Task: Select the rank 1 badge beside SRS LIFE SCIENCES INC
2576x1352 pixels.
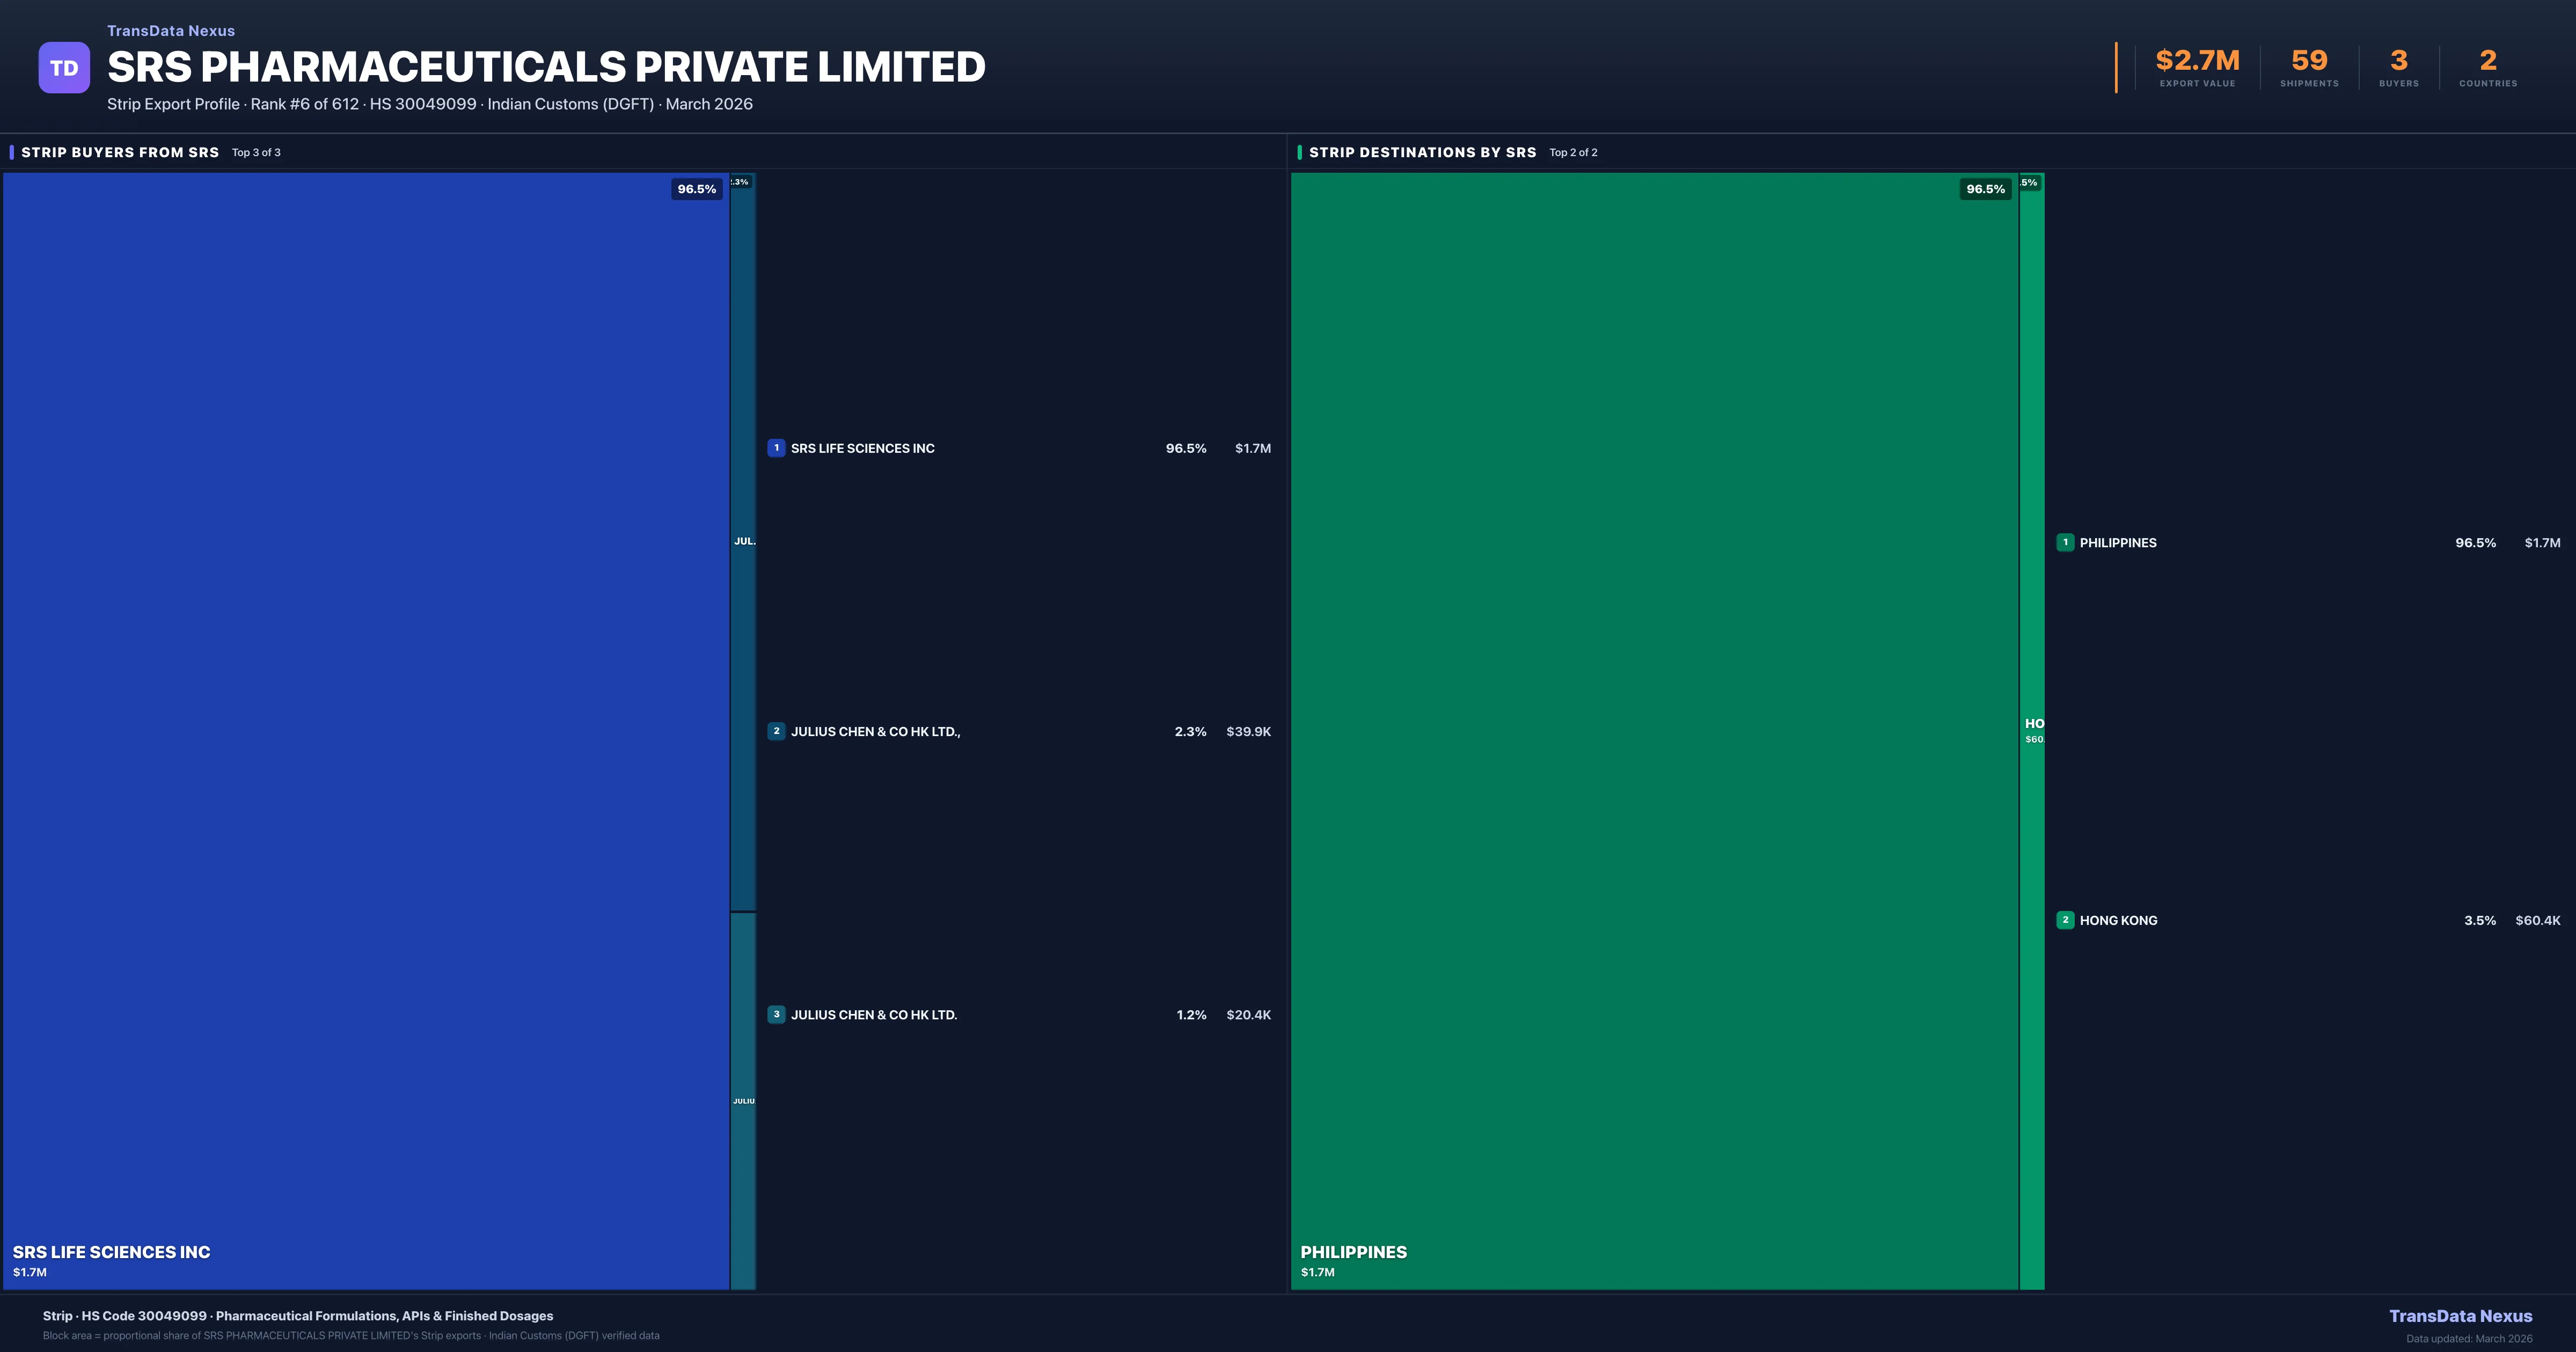Action: coord(777,448)
